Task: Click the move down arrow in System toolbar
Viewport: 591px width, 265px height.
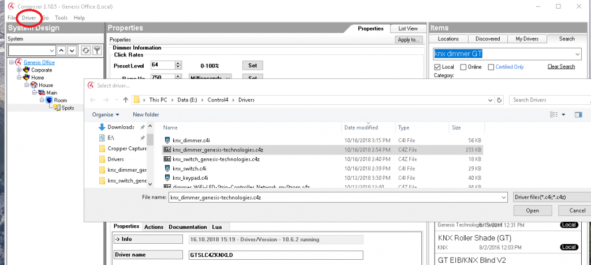Action: point(72,51)
